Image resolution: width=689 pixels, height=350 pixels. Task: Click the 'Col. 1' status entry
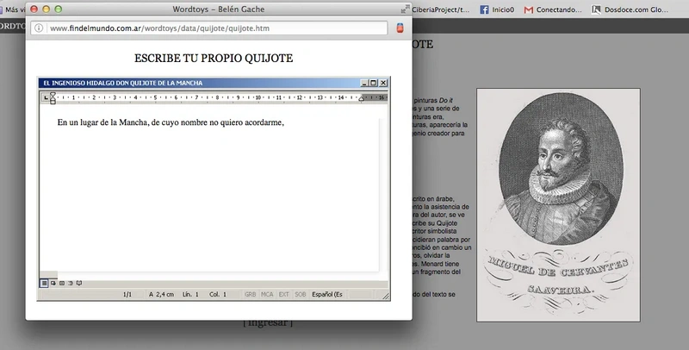(218, 294)
